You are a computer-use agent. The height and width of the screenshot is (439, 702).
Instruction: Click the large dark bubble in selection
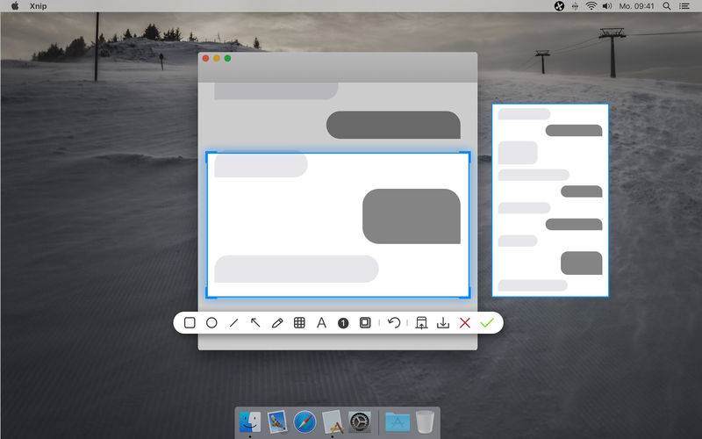click(x=412, y=216)
